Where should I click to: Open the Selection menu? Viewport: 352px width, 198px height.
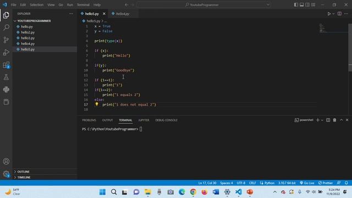tap(37, 5)
